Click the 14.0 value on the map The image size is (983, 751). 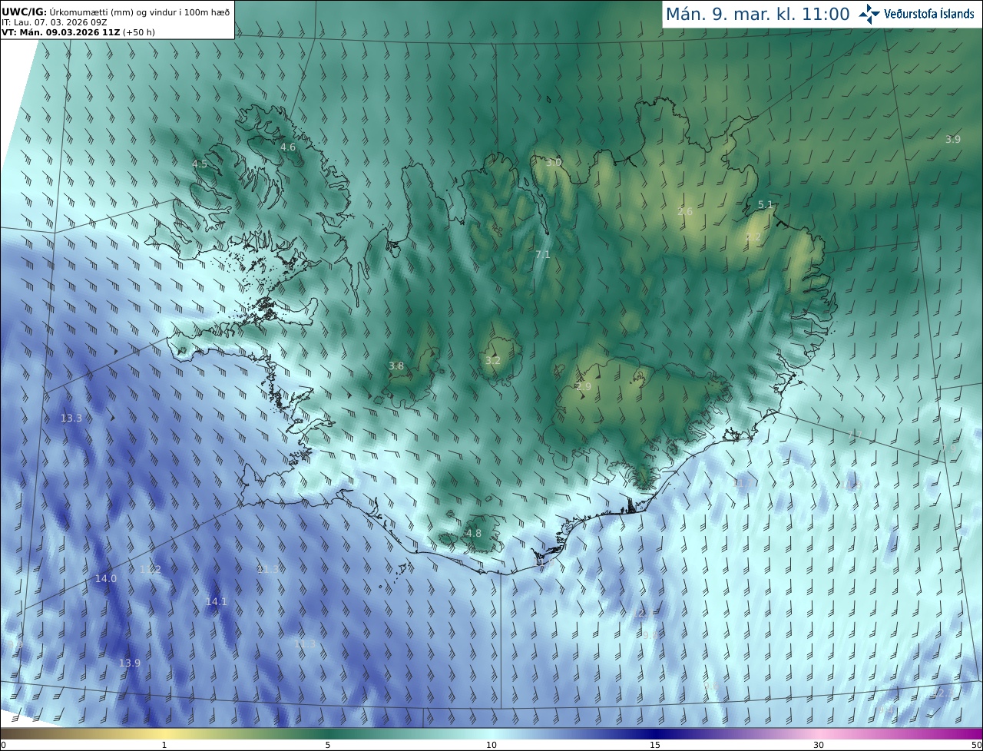(x=106, y=578)
